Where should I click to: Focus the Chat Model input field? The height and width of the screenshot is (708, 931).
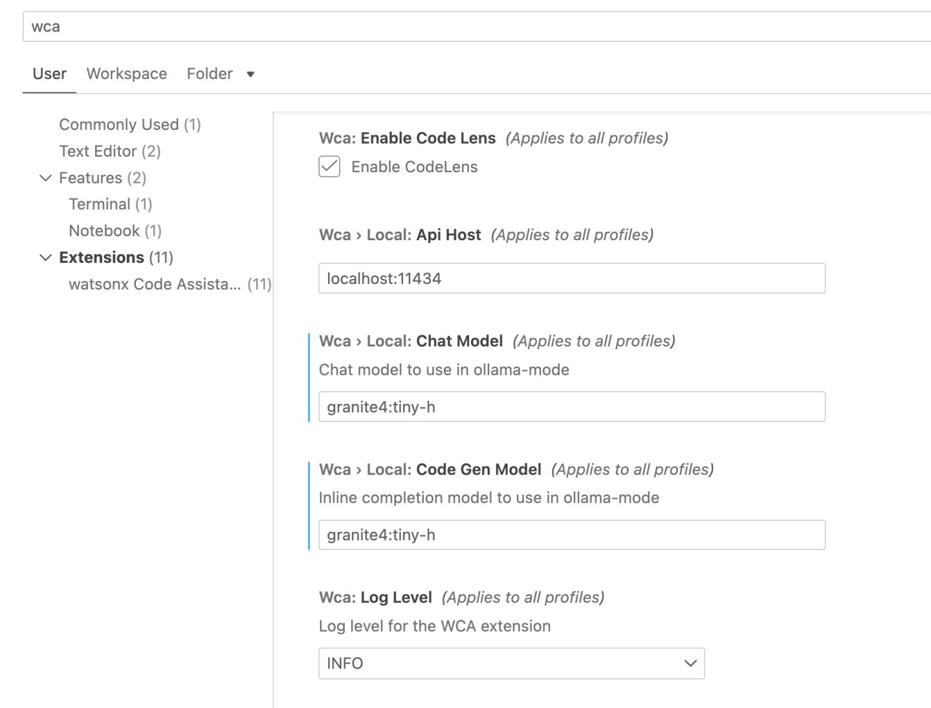[572, 406]
